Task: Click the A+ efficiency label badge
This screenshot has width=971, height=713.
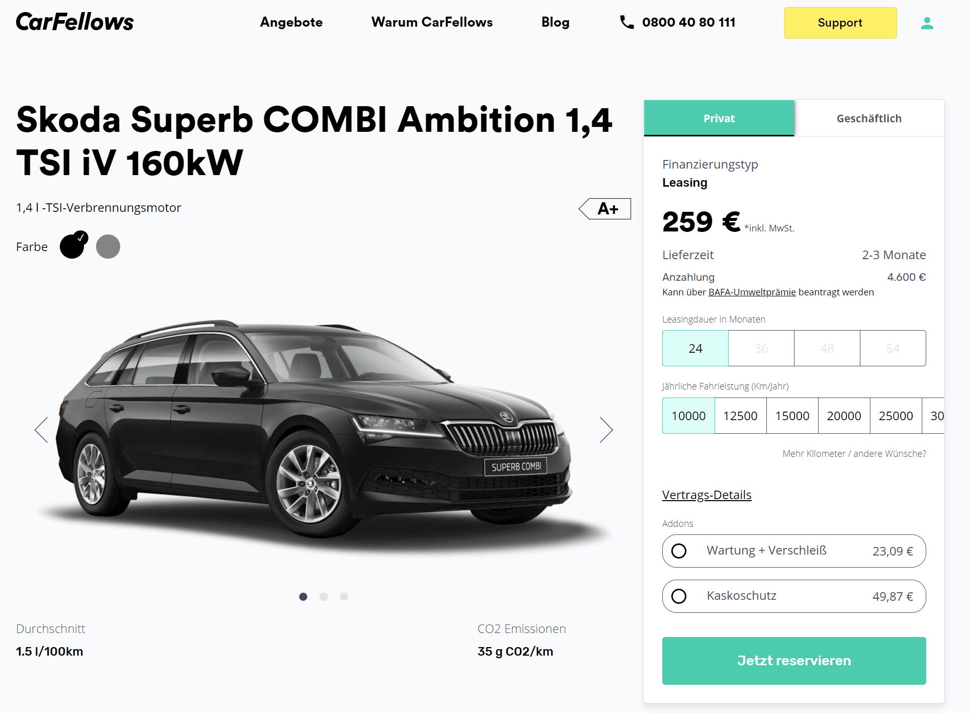Action: (x=605, y=209)
